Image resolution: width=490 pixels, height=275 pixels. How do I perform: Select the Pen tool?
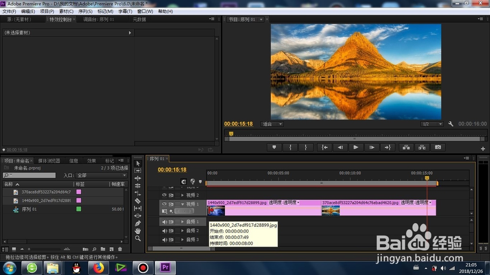click(x=138, y=224)
